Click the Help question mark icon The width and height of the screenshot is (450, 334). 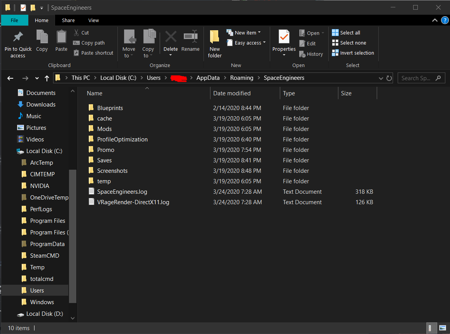[445, 20]
